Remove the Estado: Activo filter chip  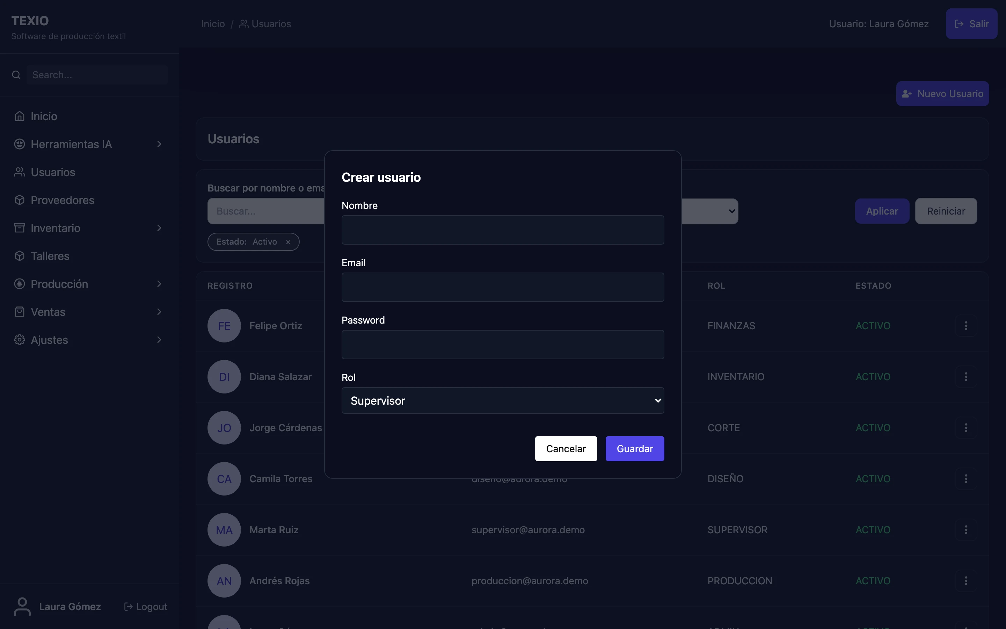pos(288,242)
